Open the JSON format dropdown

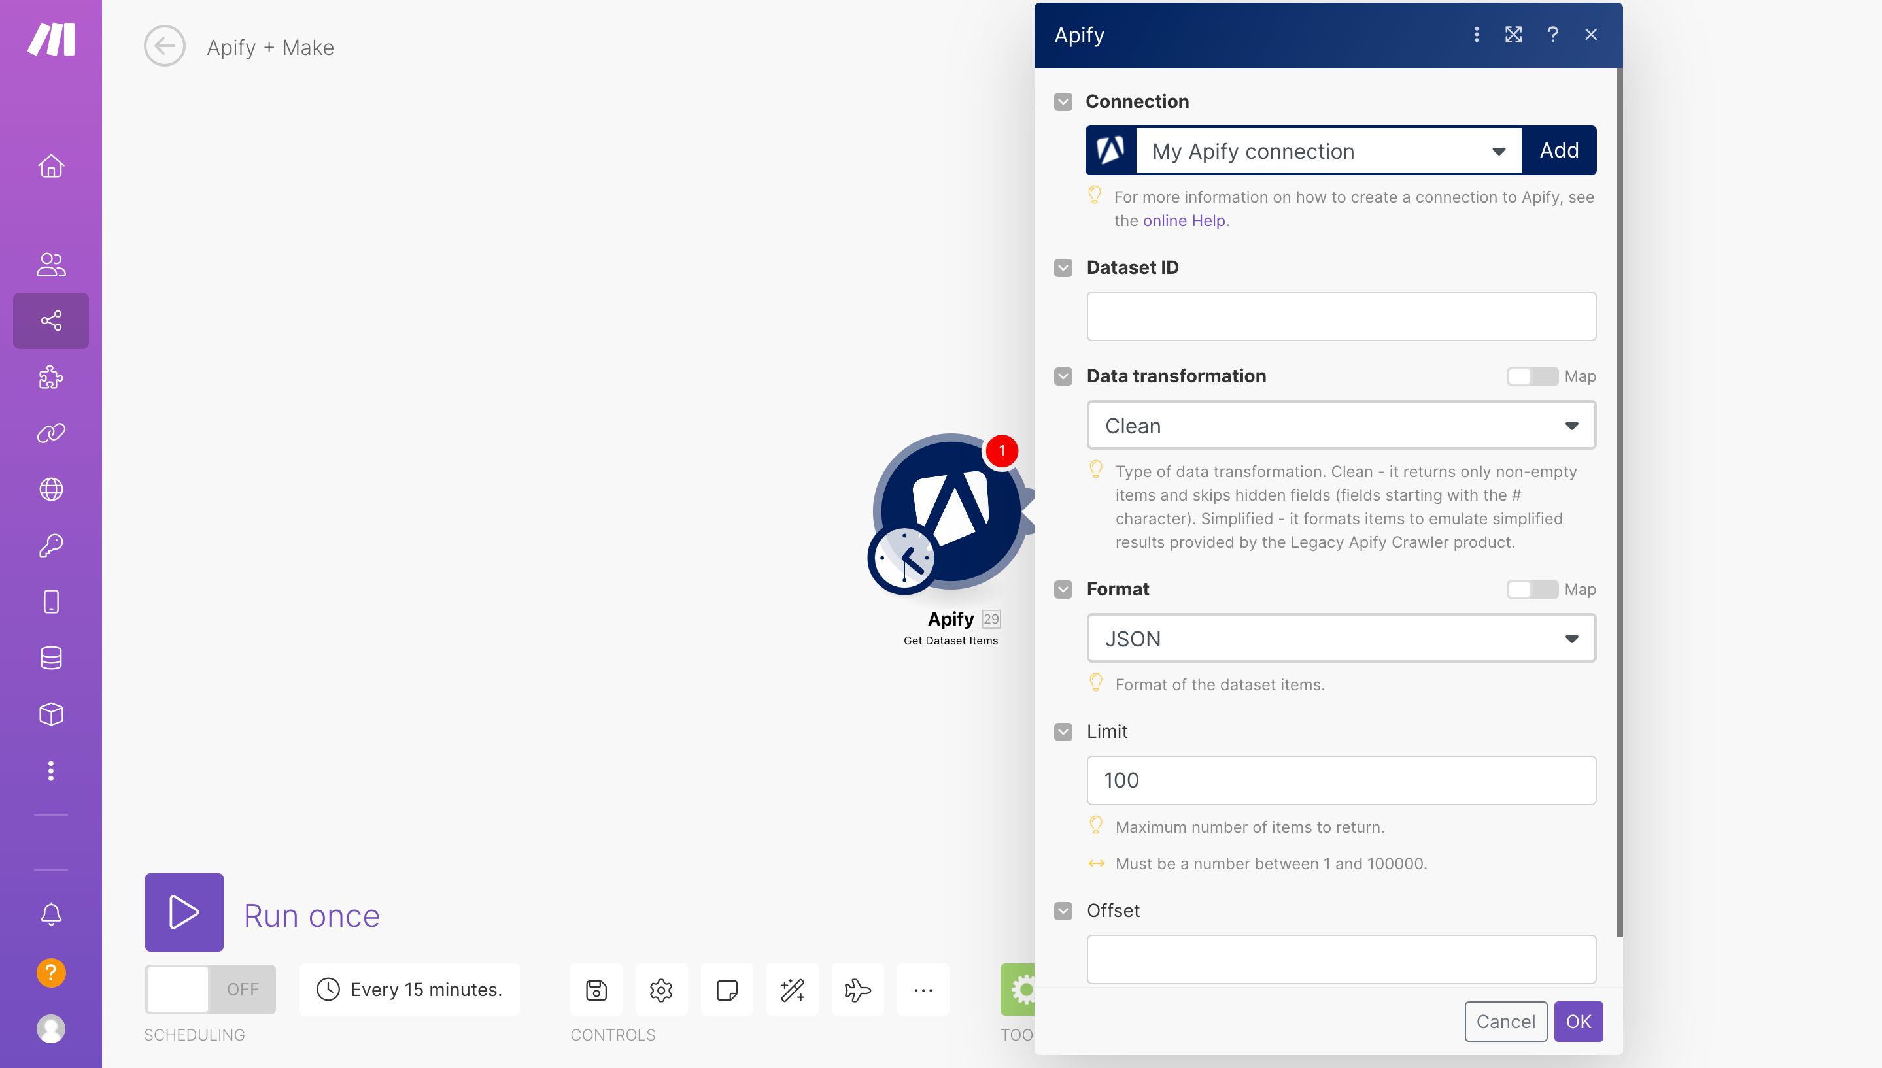pyautogui.click(x=1341, y=638)
